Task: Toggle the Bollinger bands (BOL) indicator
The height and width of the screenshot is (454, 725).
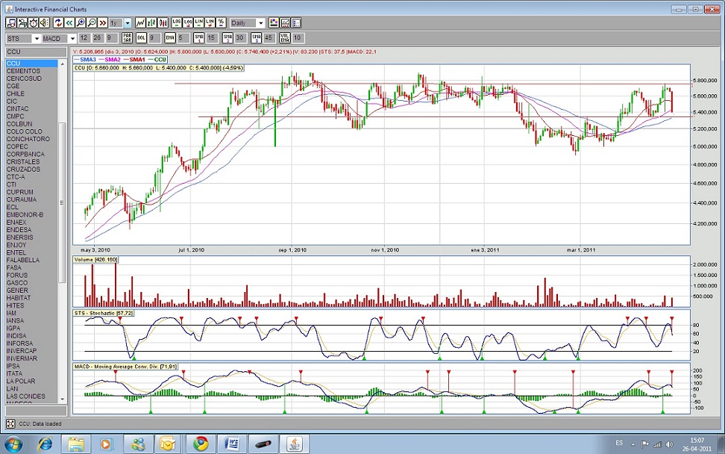Action: (140, 38)
